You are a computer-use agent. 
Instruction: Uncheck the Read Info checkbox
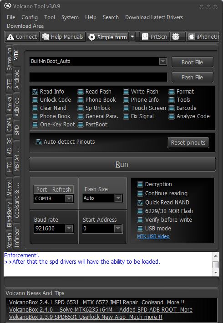tap(35, 92)
